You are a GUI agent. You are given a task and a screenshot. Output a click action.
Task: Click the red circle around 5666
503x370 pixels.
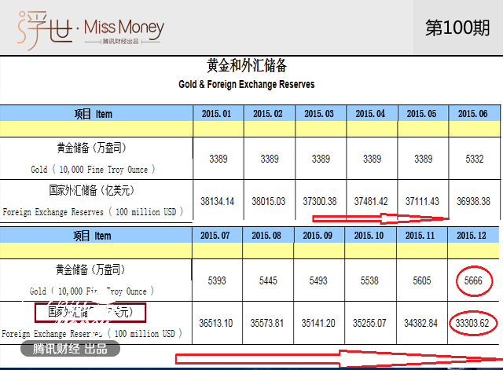click(x=474, y=280)
